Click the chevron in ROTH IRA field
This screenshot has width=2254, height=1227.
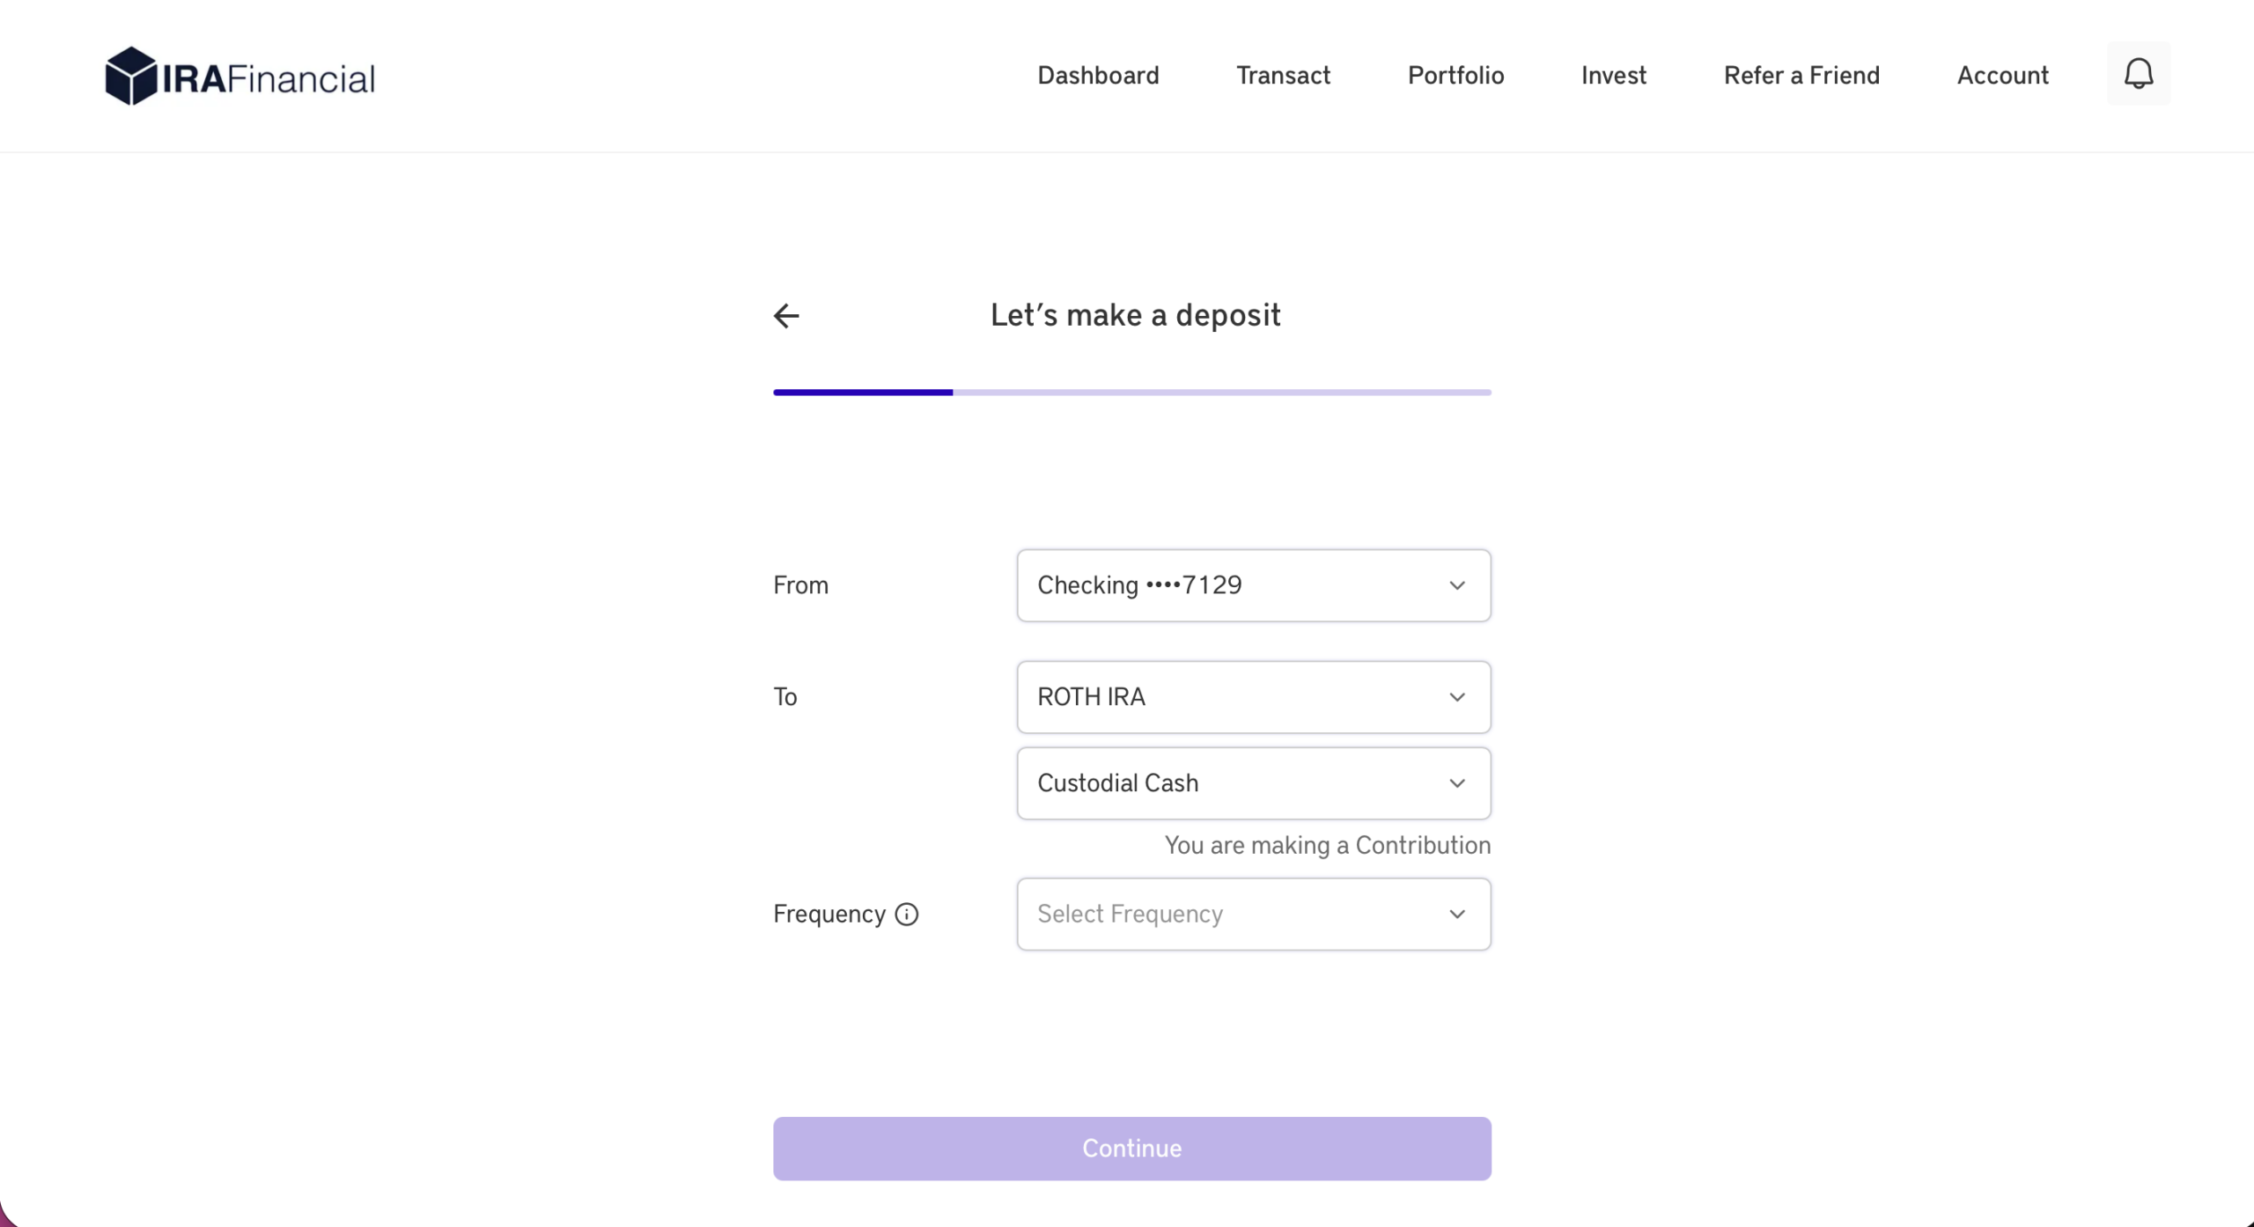tap(1457, 697)
